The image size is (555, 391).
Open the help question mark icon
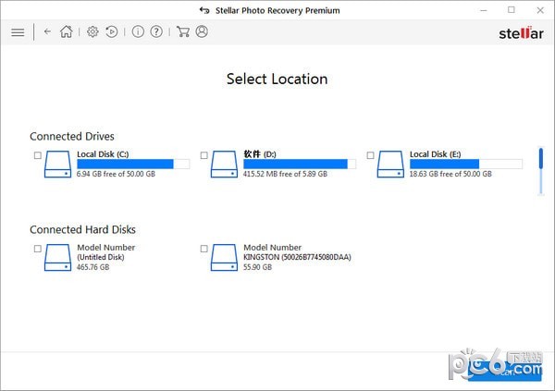pyautogui.click(x=156, y=32)
